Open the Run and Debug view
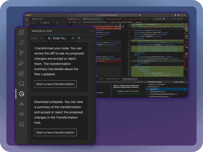Viewport: 203px width, 152px height. click(x=21, y=63)
